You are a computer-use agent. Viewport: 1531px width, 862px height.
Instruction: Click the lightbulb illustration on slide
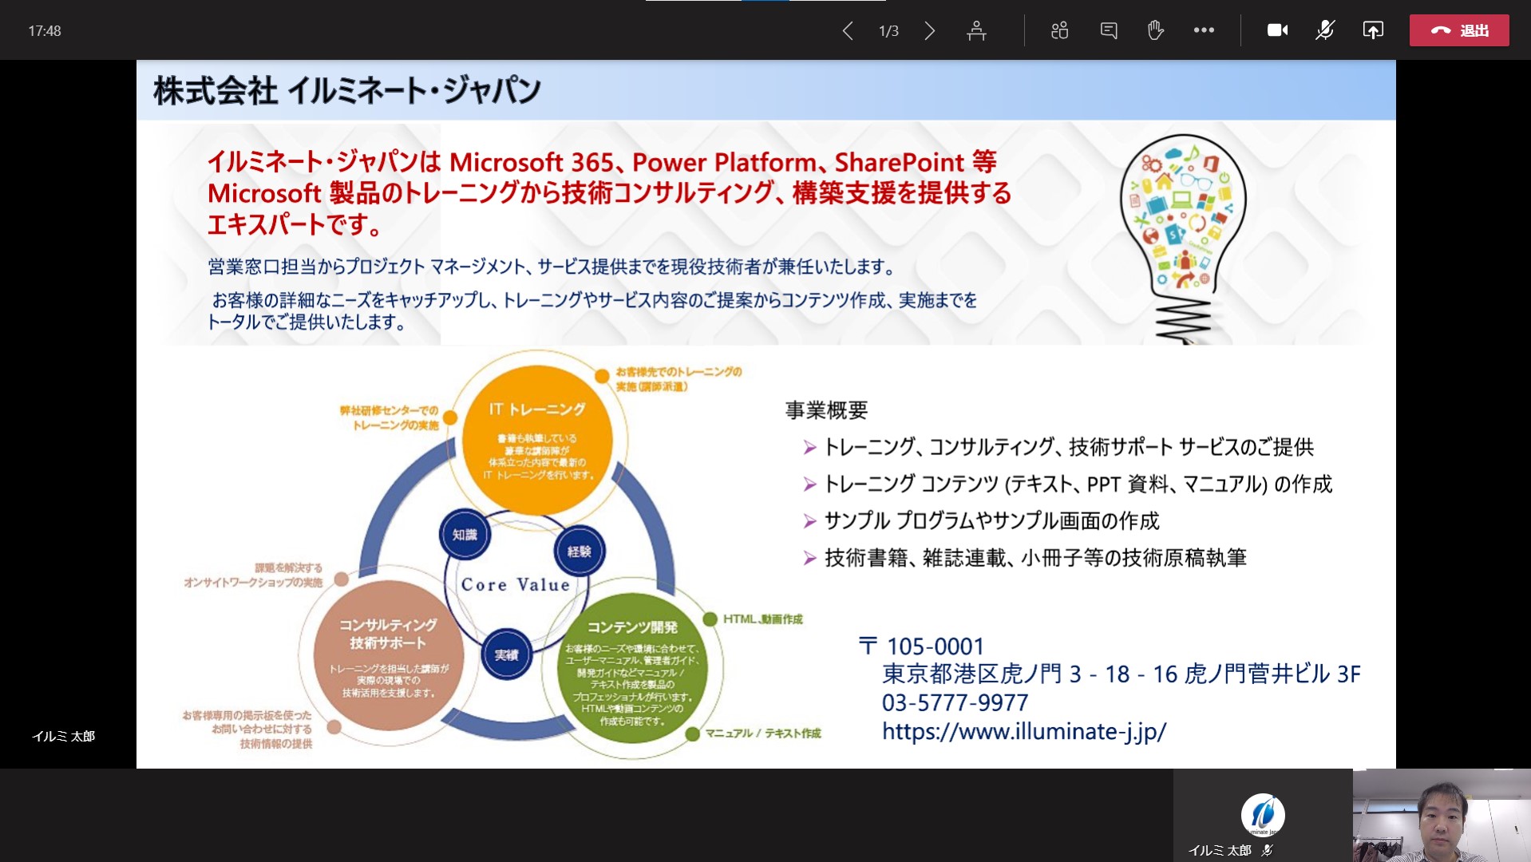coord(1183,239)
